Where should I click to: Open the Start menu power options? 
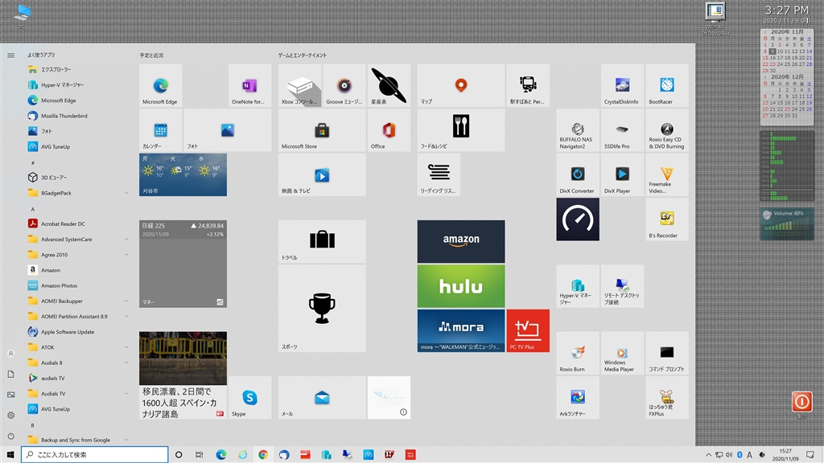pos(11,436)
